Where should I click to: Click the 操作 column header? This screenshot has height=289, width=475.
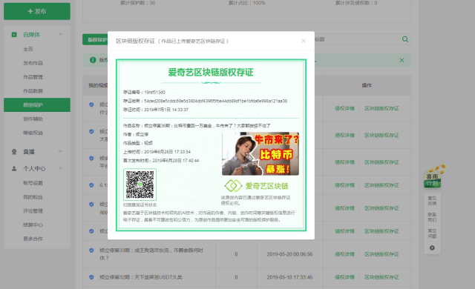(367, 85)
